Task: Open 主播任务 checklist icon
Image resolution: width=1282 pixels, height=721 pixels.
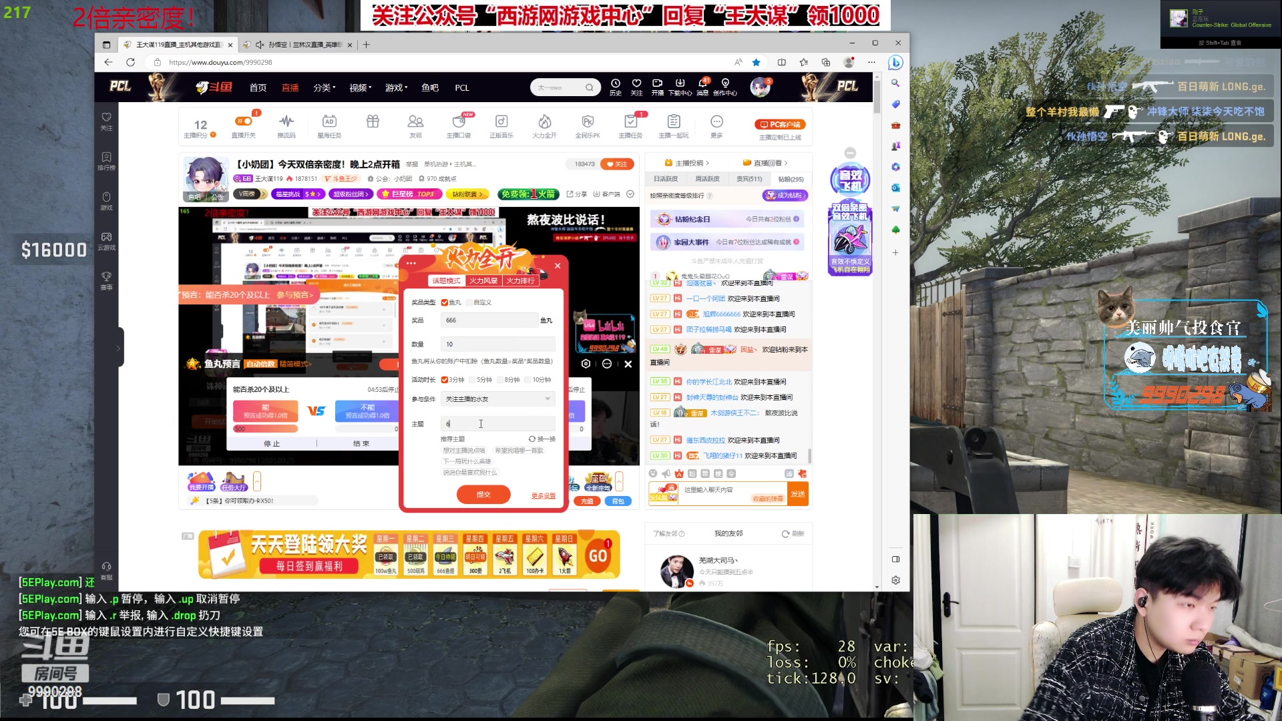Action: (630, 122)
